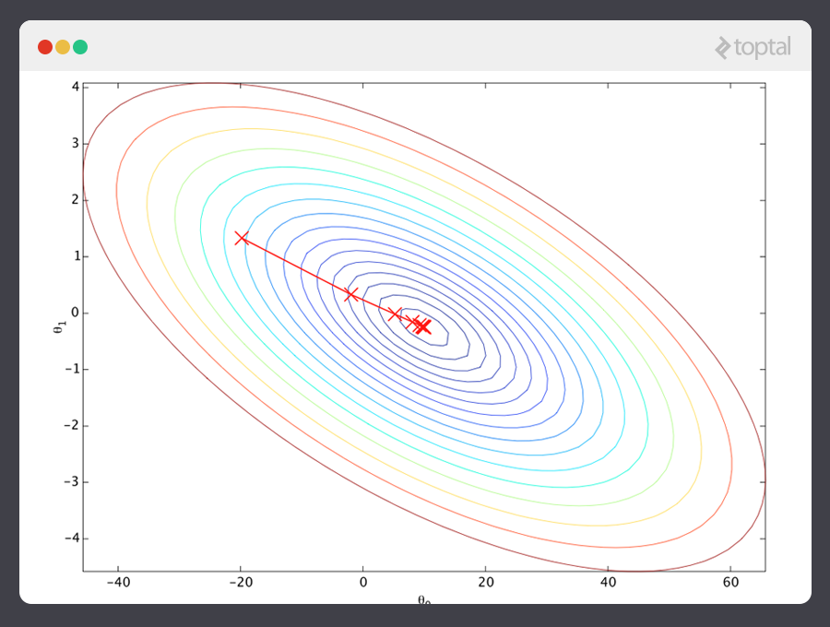Click tick label 2 on the vertical axis
The height and width of the screenshot is (627, 830).
click(76, 200)
